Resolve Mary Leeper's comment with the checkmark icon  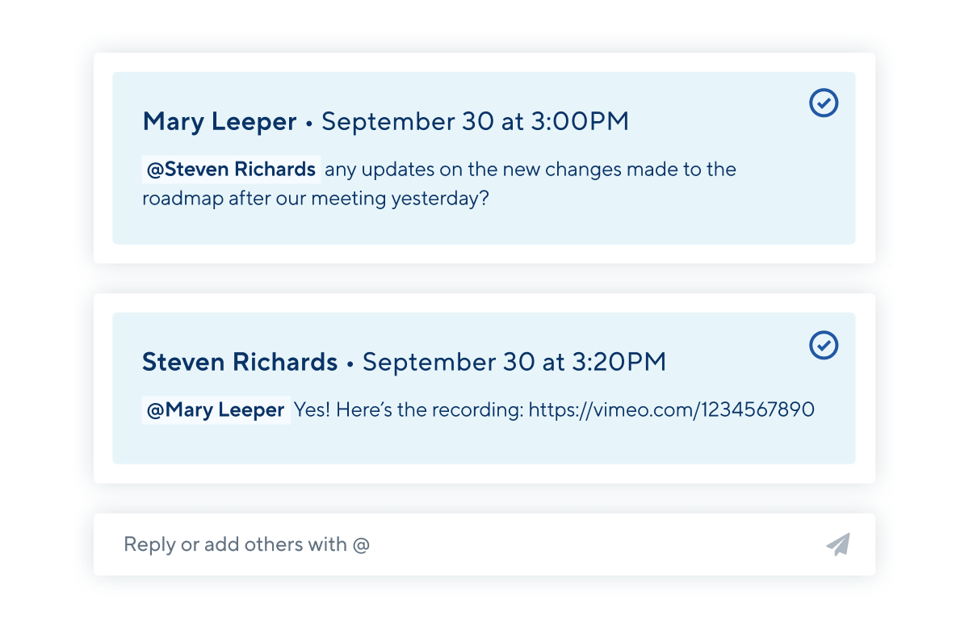tap(824, 103)
